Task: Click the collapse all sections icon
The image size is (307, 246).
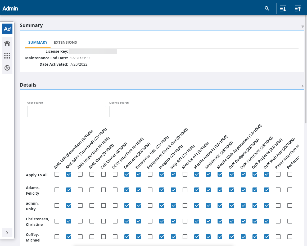Action: pos(298,8)
